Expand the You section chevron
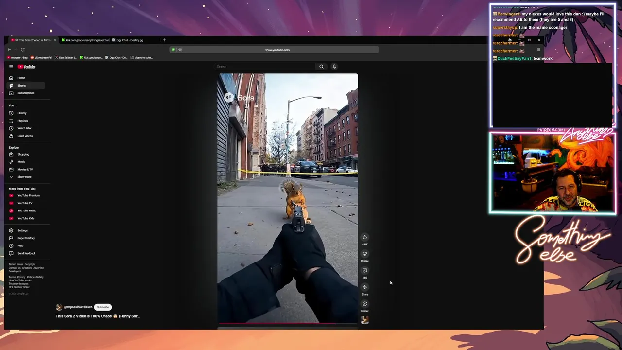Image resolution: width=622 pixels, height=350 pixels. pyautogui.click(x=17, y=105)
